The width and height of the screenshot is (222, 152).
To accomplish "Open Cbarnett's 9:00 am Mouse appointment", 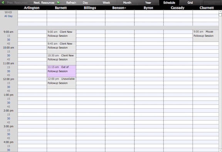I will coord(206,35).
